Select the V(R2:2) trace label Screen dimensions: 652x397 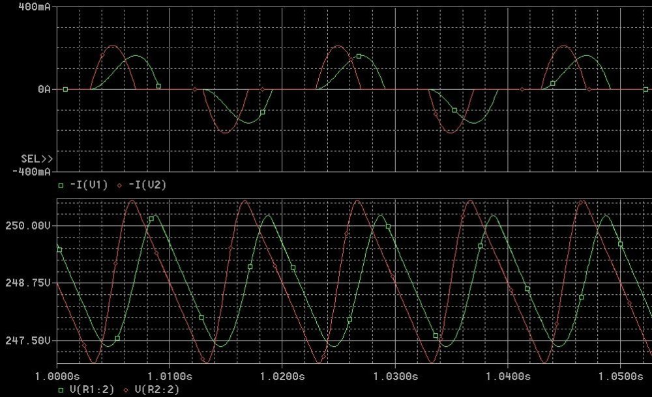(156, 389)
